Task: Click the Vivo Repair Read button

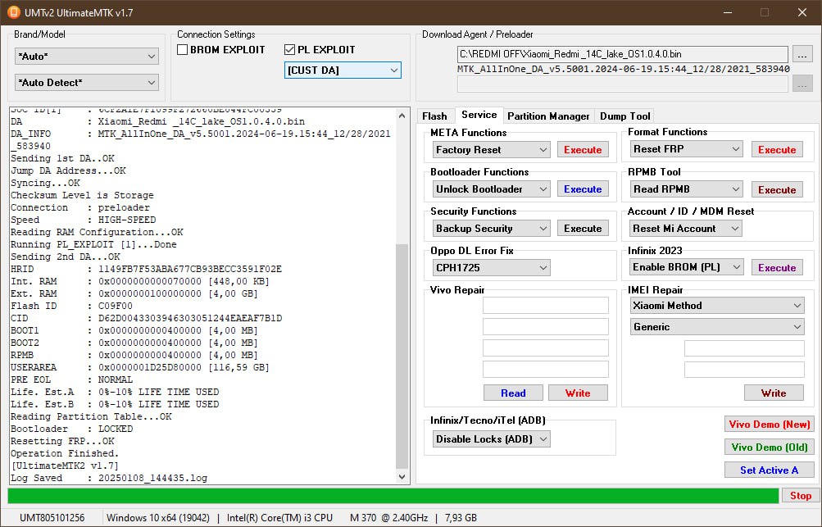Action: (x=513, y=393)
